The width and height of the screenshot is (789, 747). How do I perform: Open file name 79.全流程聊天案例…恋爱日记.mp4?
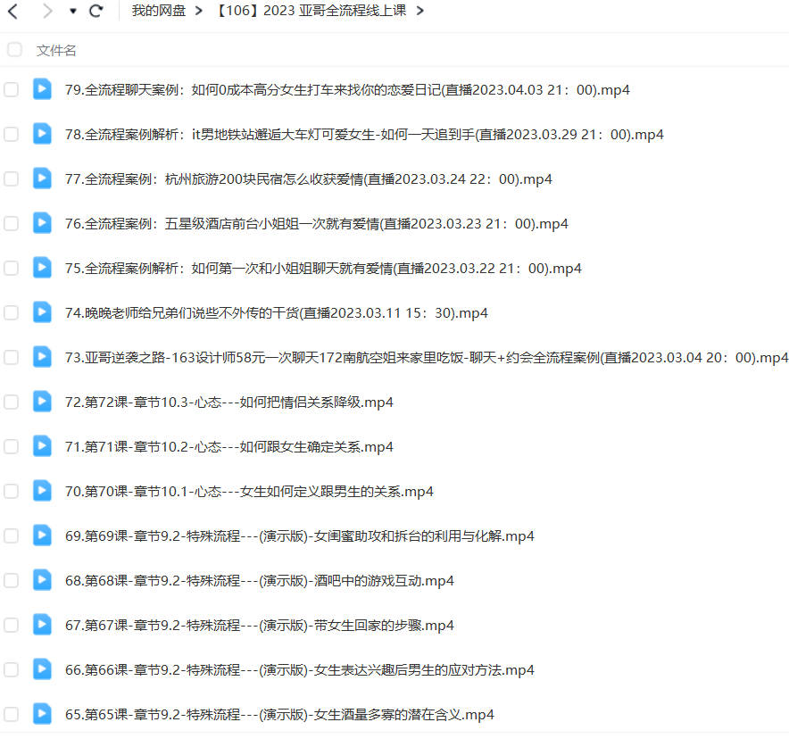[x=347, y=90]
